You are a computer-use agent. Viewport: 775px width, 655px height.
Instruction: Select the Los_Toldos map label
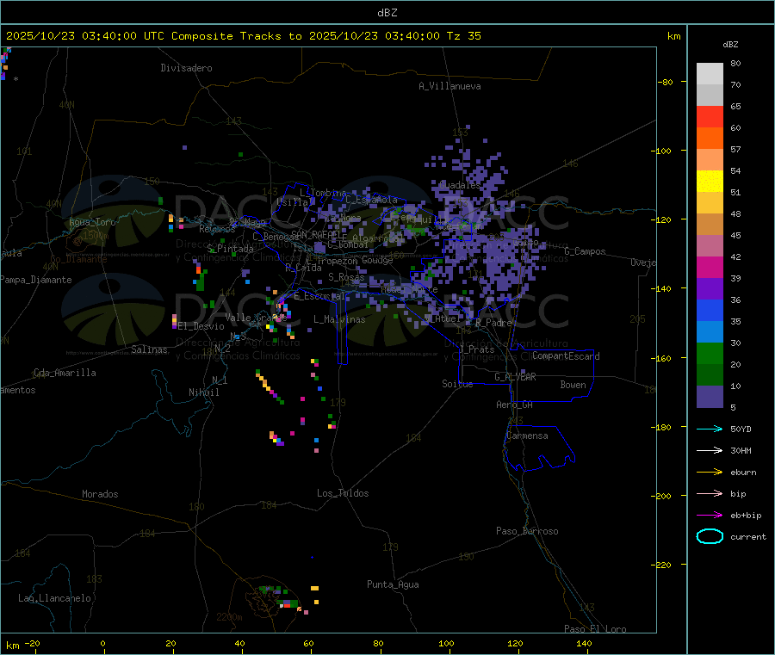(343, 493)
